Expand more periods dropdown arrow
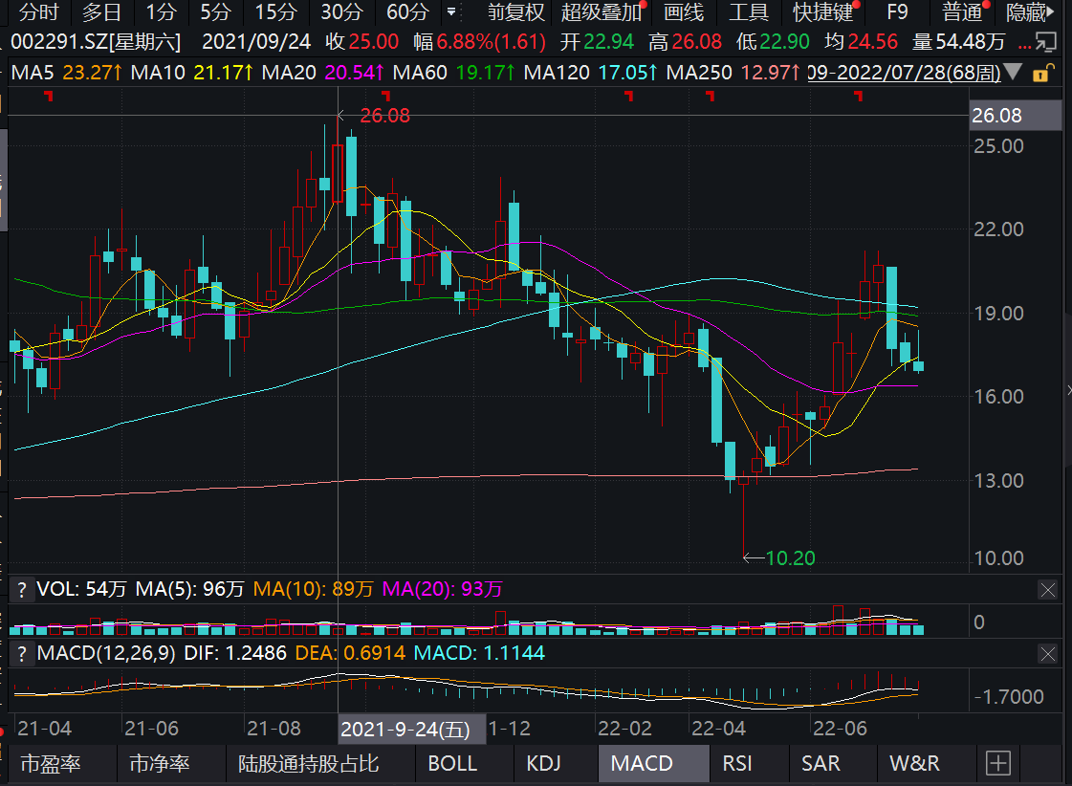This screenshot has height=786, width=1072. click(451, 11)
